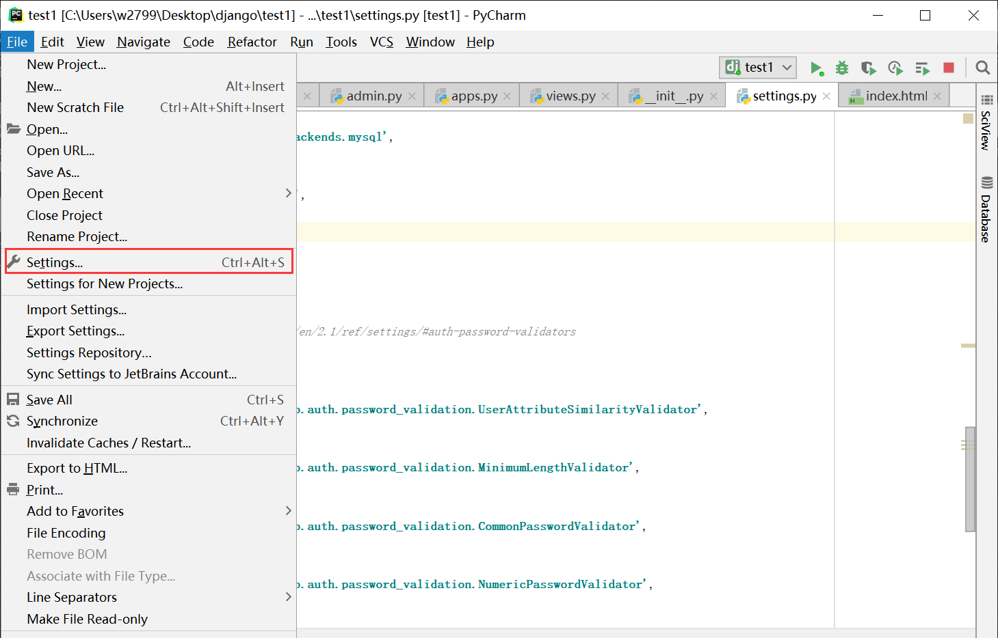Click the Debug bug icon

[842, 68]
